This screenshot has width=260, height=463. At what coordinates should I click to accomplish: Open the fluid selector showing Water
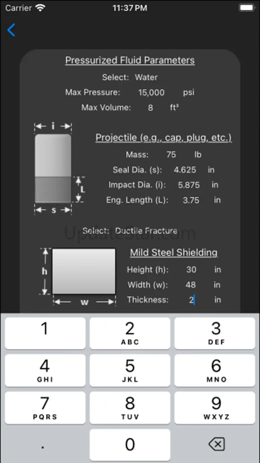click(x=146, y=77)
